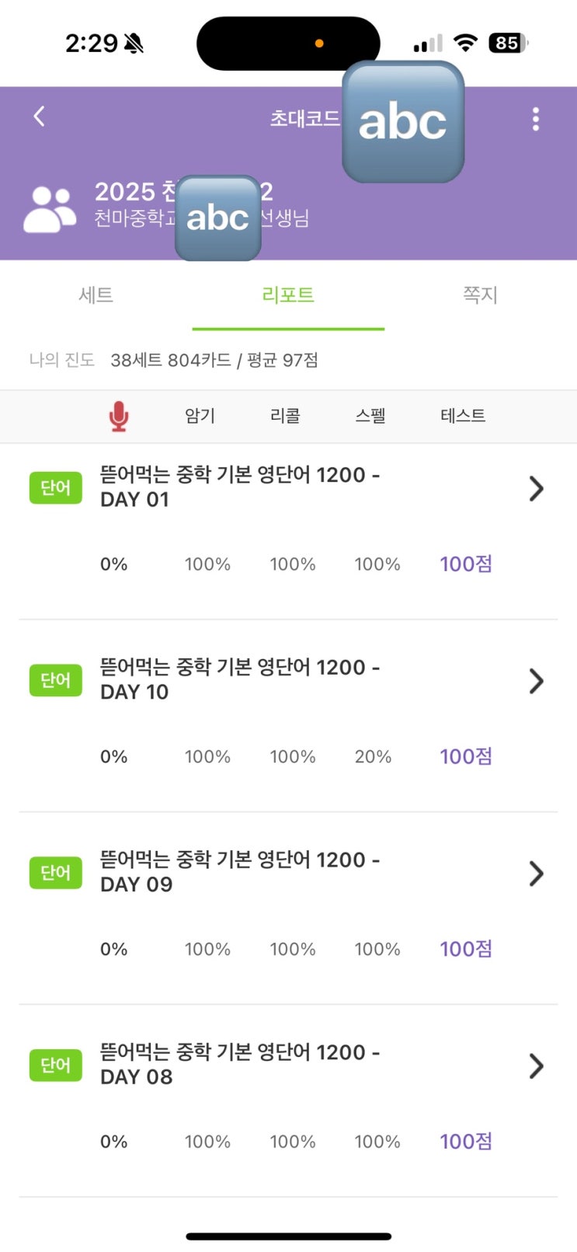577x1252 pixels.
Task: Switch to the 세트 tab
Action: [x=96, y=295]
